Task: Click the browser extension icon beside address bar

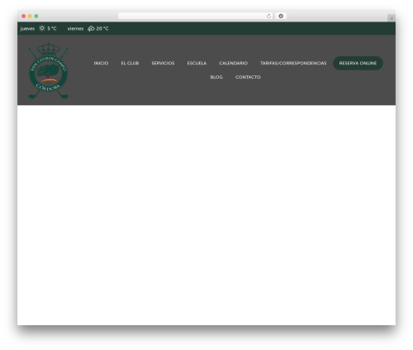Action: (281, 17)
